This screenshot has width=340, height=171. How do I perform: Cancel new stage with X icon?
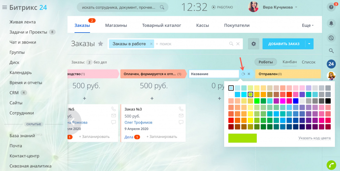point(249,74)
